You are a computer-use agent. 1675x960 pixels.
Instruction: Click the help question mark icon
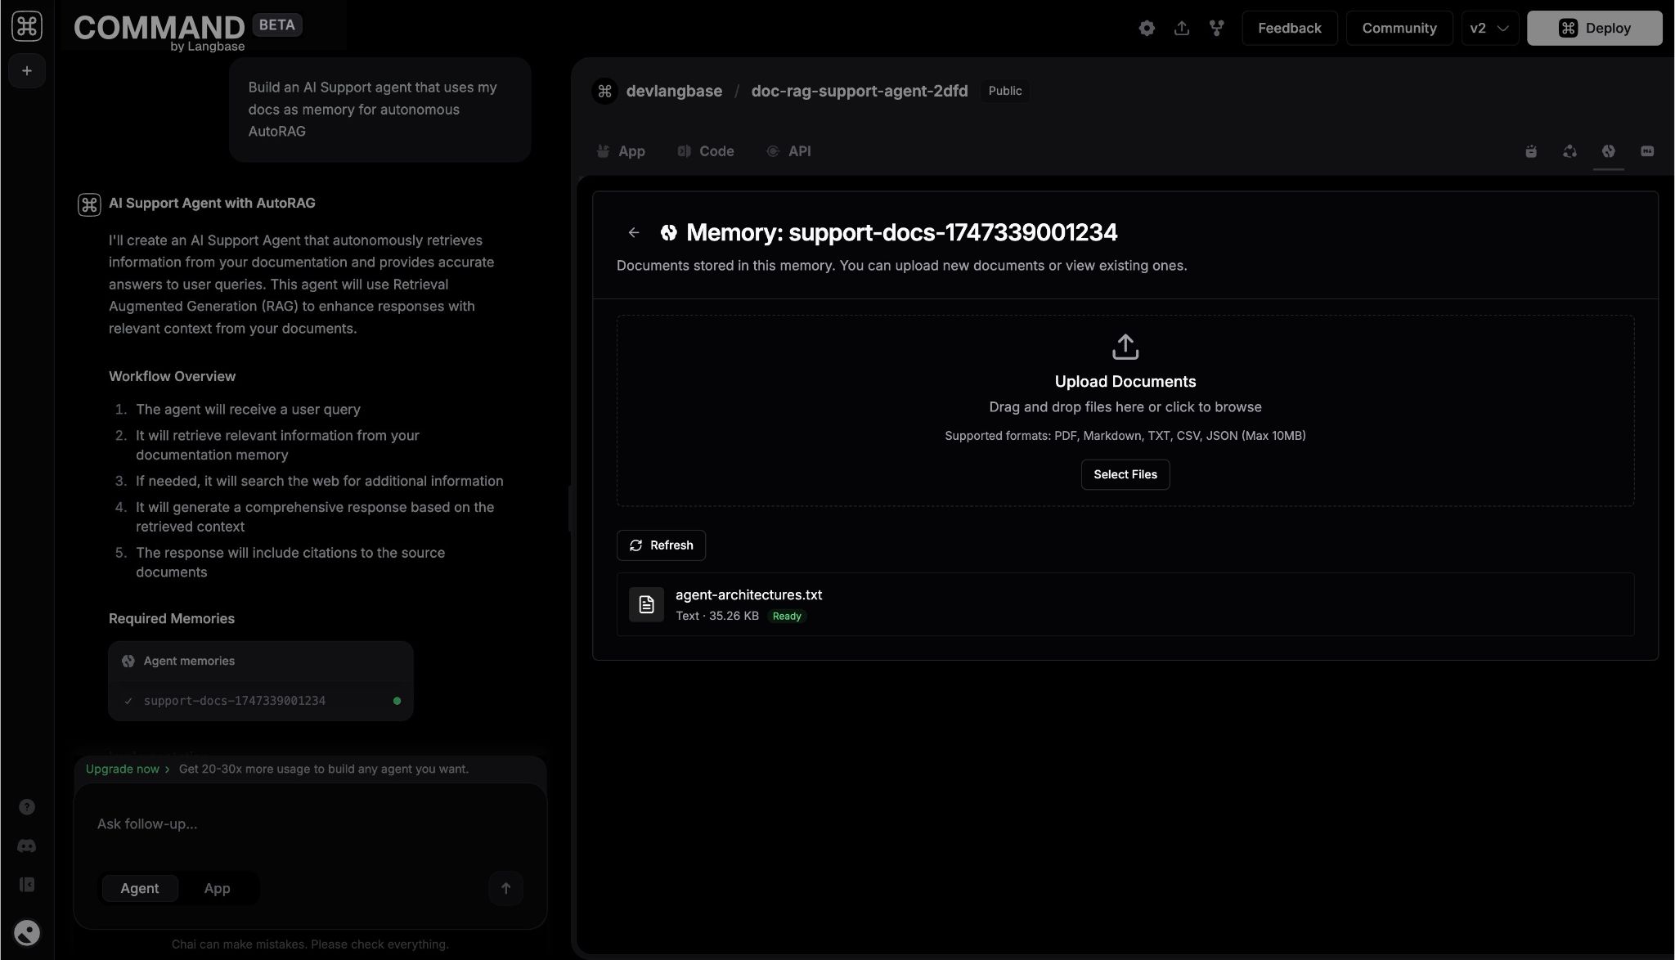click(x=27, y=807)
